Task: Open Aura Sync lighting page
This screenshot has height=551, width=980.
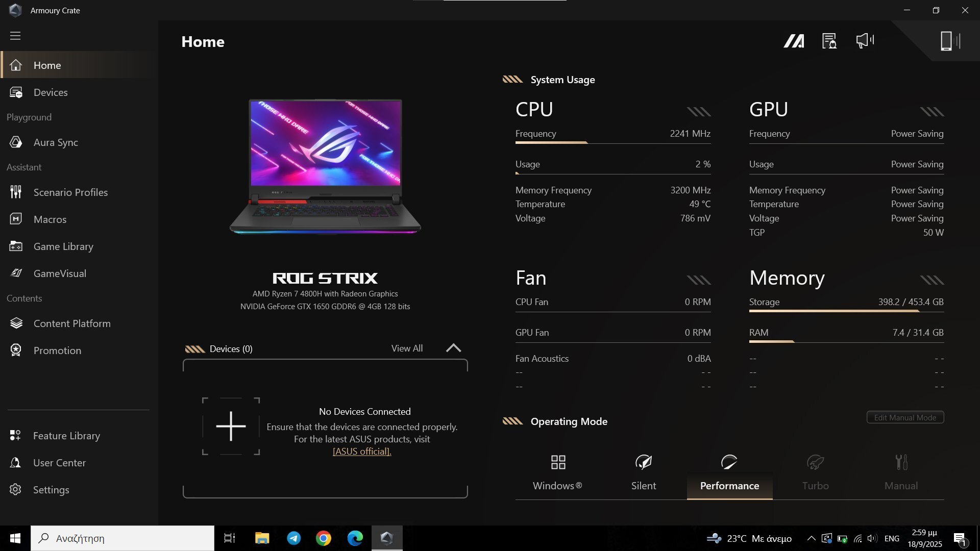Action: click(79, 142)
